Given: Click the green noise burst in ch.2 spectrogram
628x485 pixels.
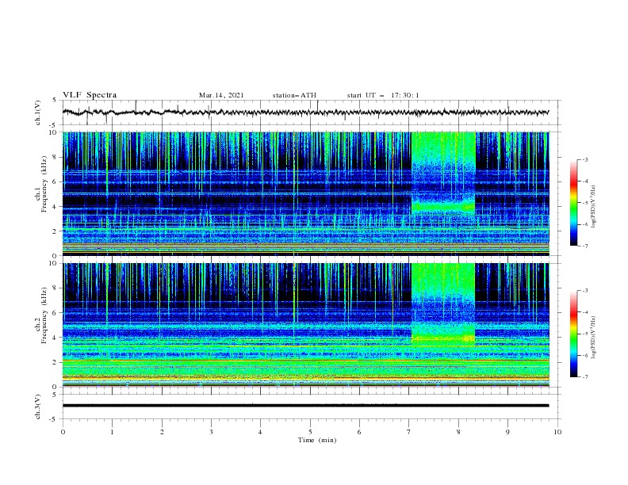Looking at the screenshot, I should [443, 304].
